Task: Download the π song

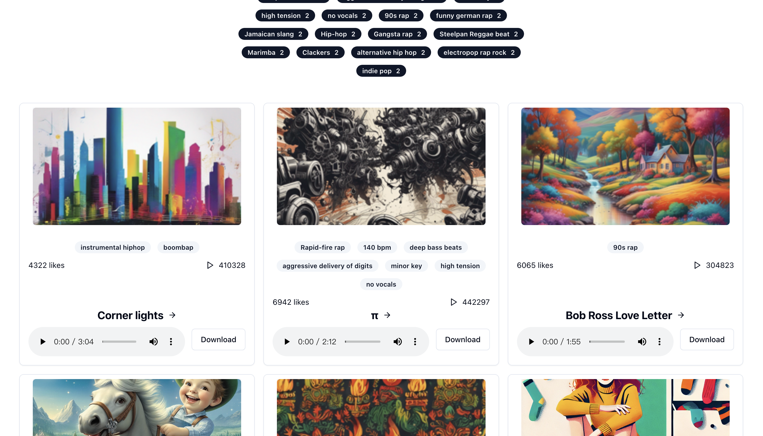Action: [463, 339]
